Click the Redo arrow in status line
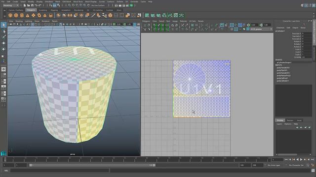 tap(40, 5)
